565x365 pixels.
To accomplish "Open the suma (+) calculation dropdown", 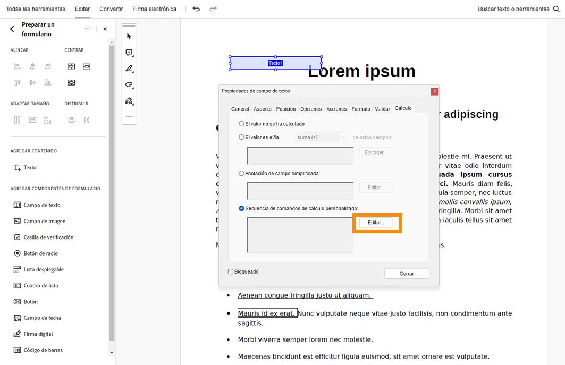I will pyautogui.click(x=321, y=137).
